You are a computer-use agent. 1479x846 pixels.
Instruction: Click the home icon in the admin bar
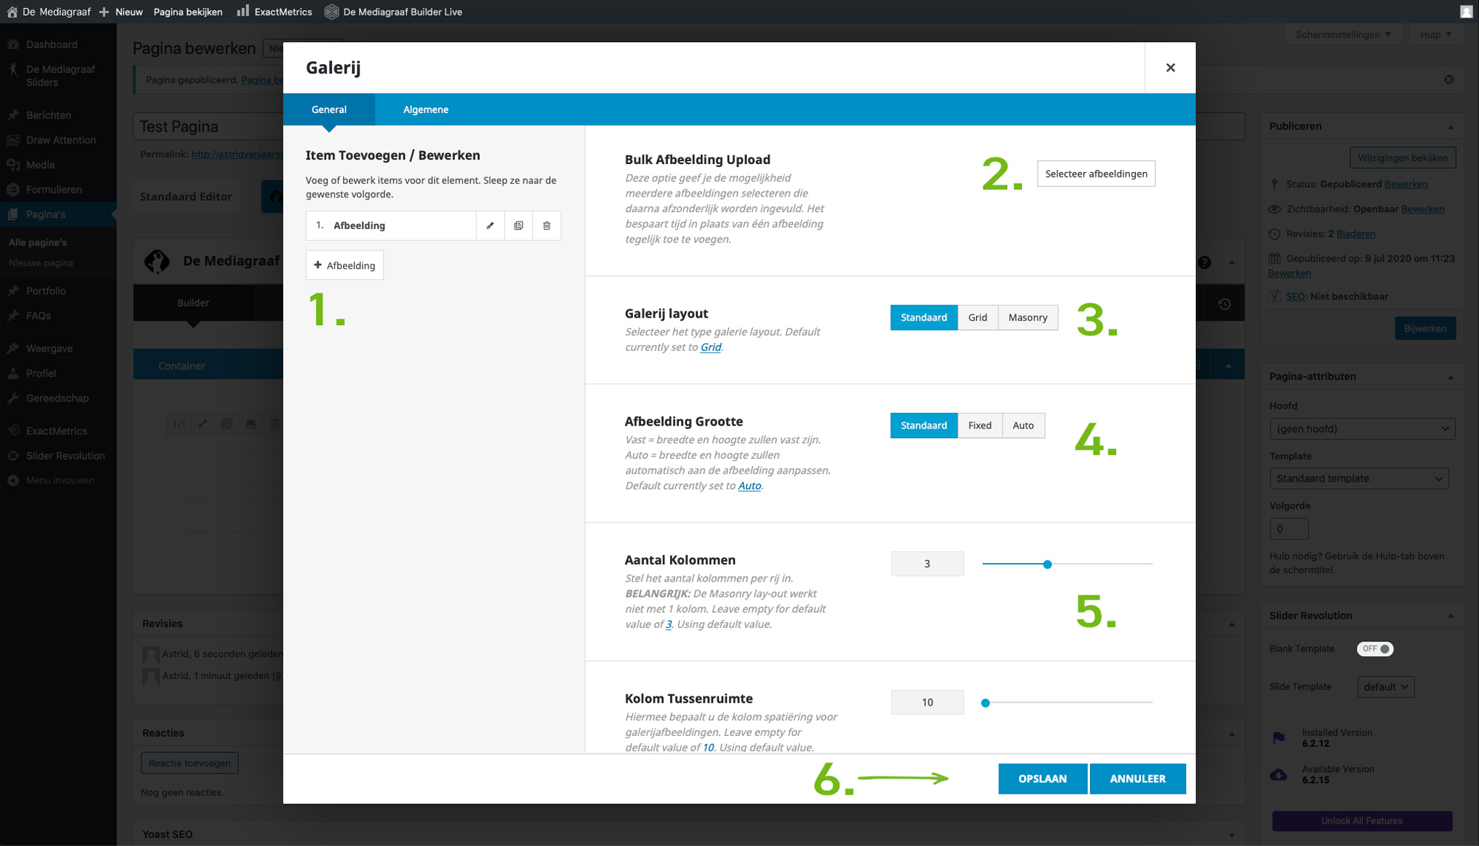12,11
